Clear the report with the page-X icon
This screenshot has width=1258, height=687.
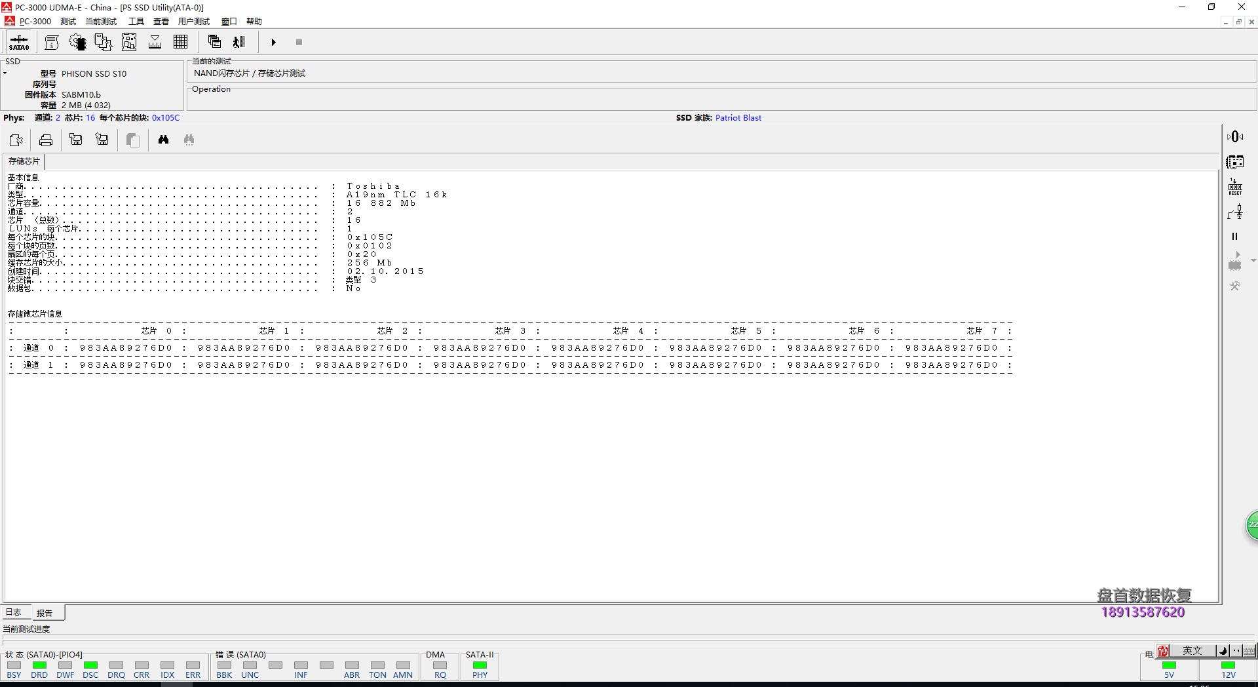(16, 140)
